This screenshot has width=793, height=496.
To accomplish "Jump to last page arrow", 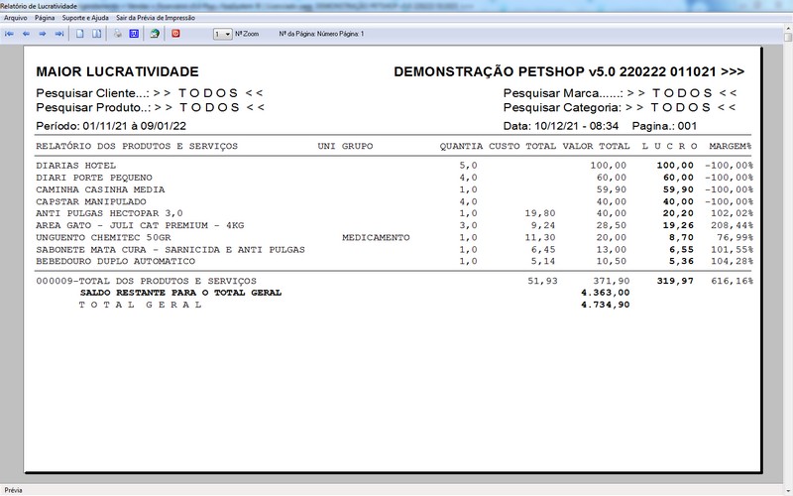I will 59,34.
